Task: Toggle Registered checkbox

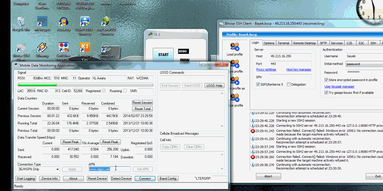Action: pyautogui.click(x=104, y=91)
